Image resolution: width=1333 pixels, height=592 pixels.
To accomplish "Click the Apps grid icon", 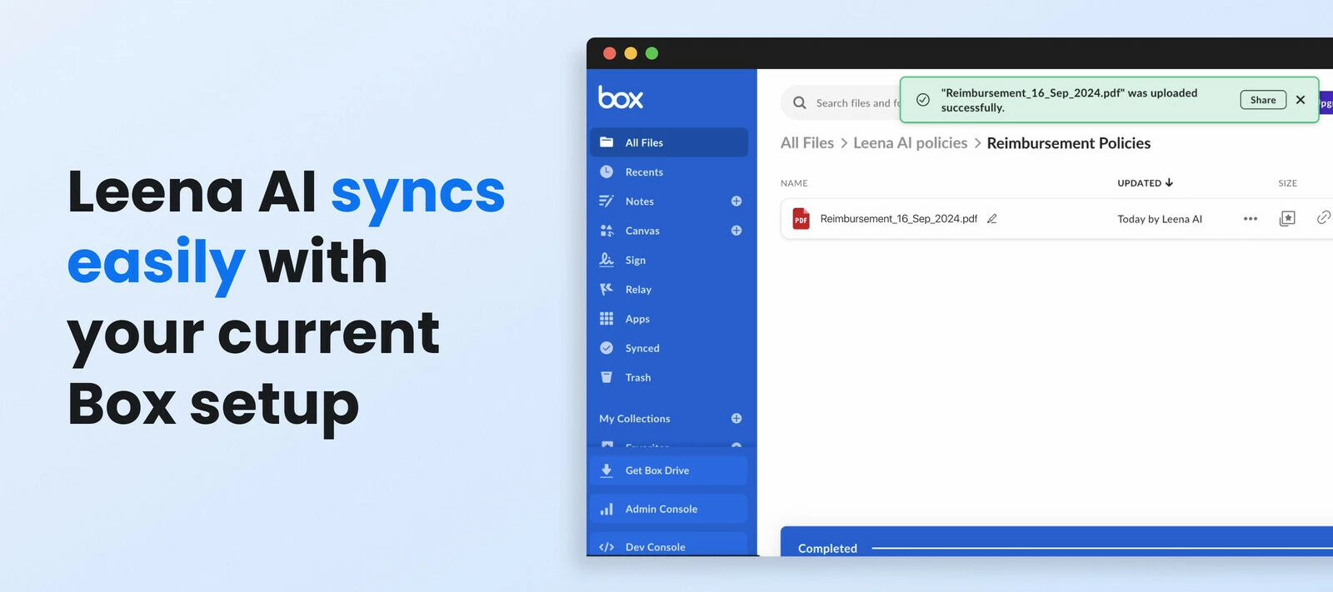I will coord(607,319).
